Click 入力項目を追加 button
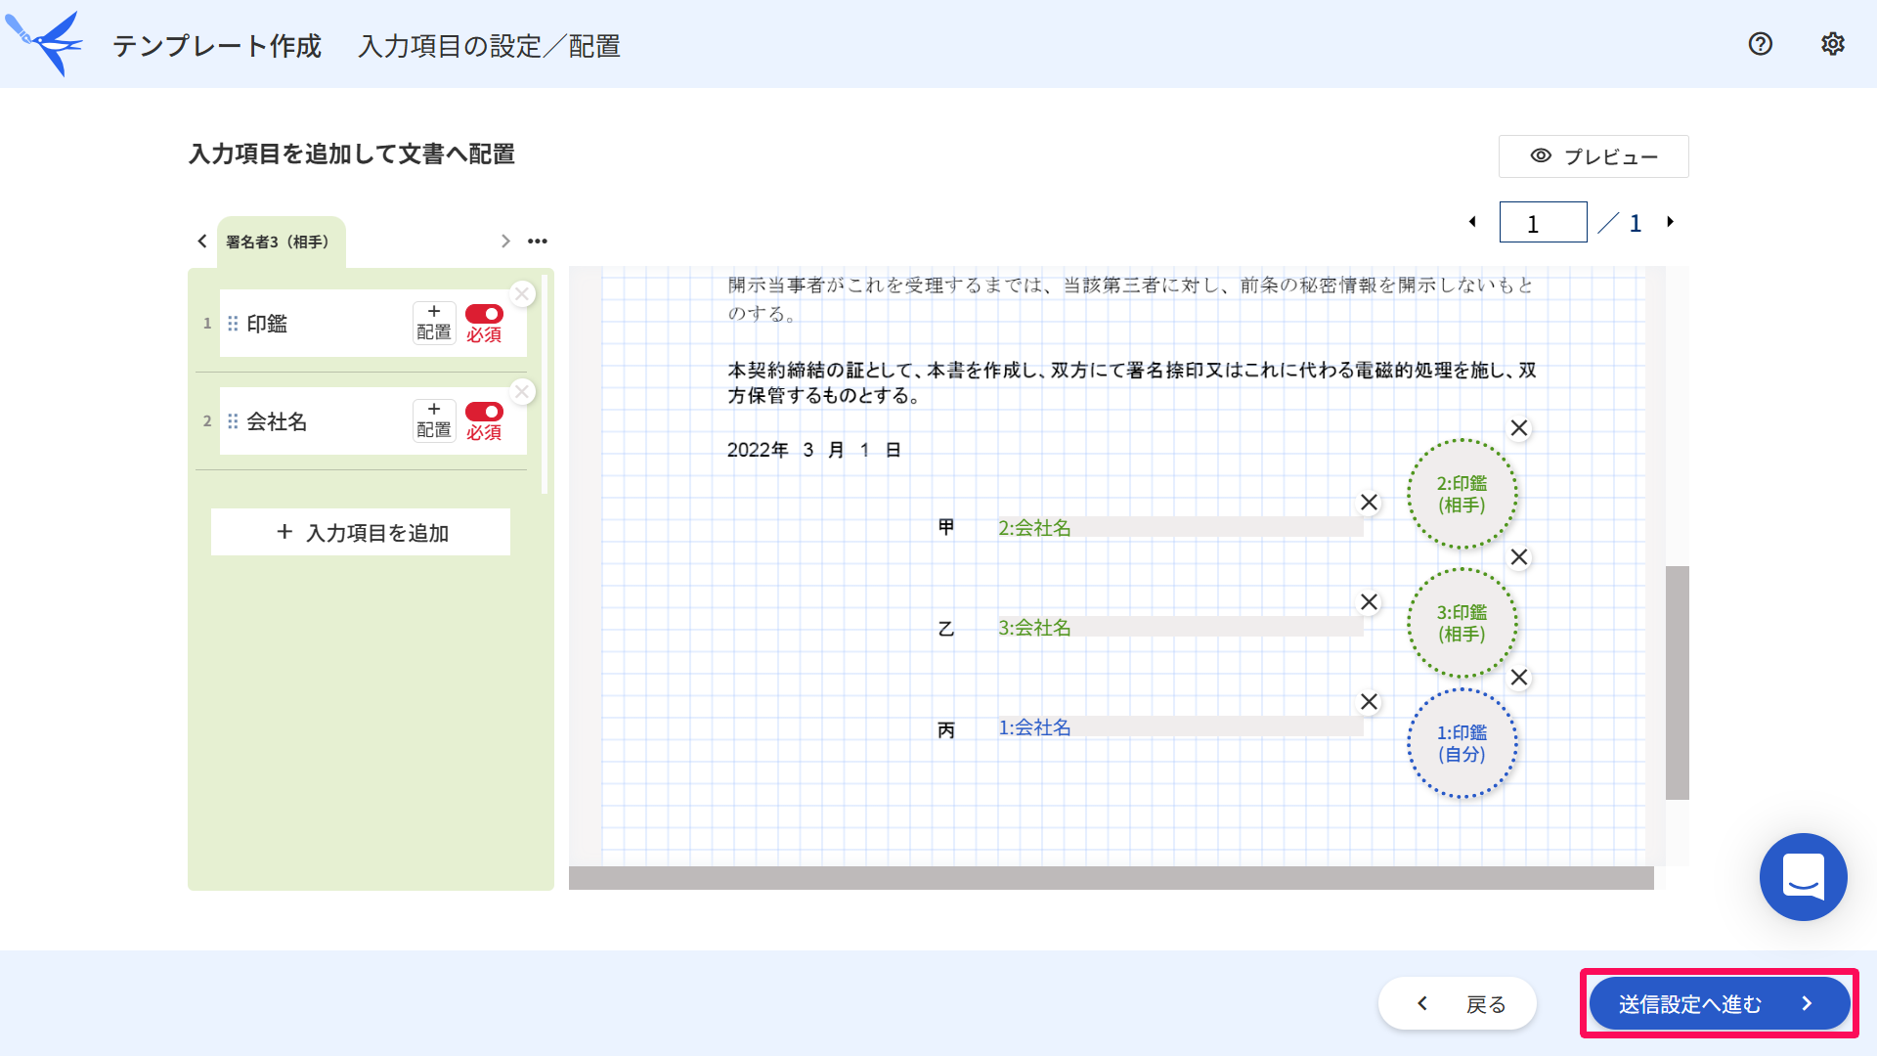The height and width of the screenshot is (1056, 1877). tap(361, 532)
